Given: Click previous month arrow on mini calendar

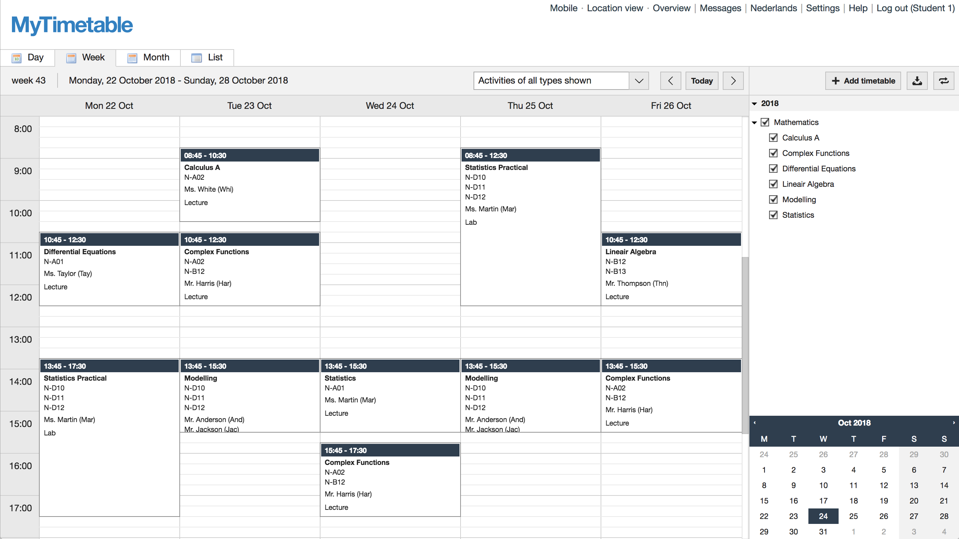Looking at the screenshot, I should tap(755, 422).
